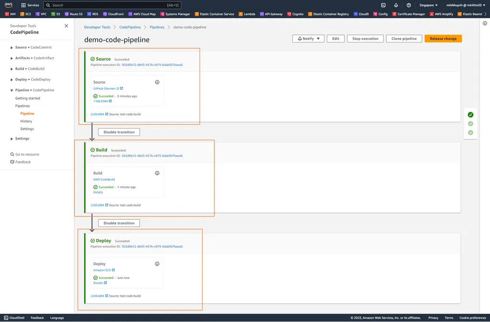This screenshot has height=322, width=490.
Task: Open the Systems Manager shortcut
Action: (x=175, y=14)
